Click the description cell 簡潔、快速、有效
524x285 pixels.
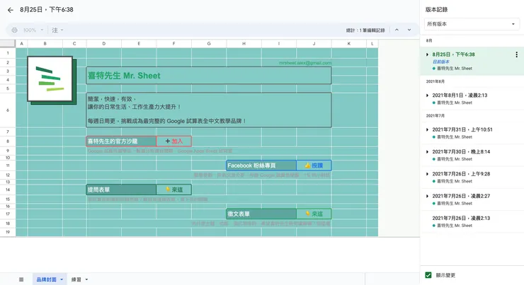(208, 110)
